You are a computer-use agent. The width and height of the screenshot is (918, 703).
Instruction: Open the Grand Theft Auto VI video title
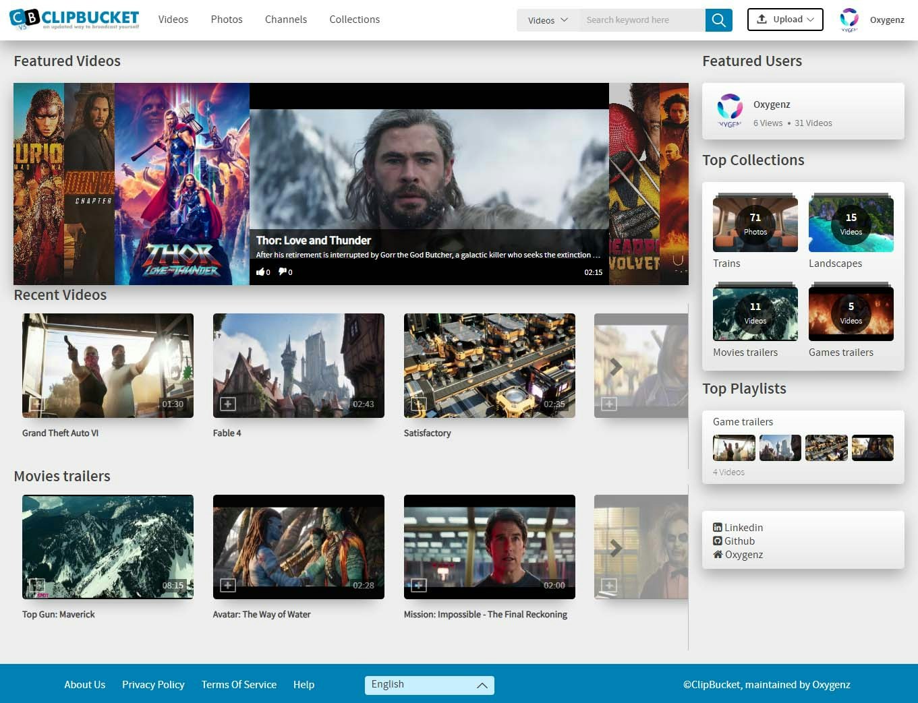[60, 433]
